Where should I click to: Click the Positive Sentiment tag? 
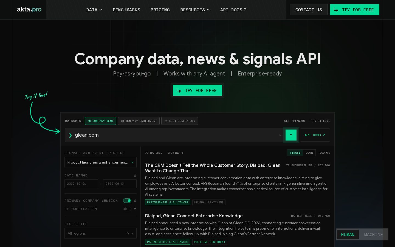(210, 242)
